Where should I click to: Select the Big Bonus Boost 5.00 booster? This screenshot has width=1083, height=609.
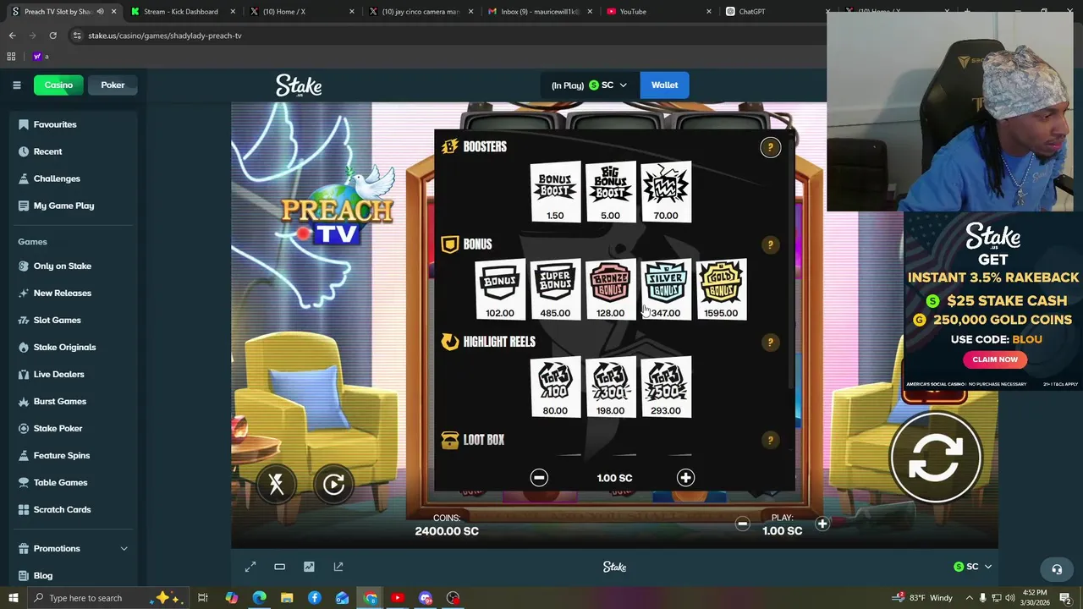pyautogui.click(x=610, y=191)
